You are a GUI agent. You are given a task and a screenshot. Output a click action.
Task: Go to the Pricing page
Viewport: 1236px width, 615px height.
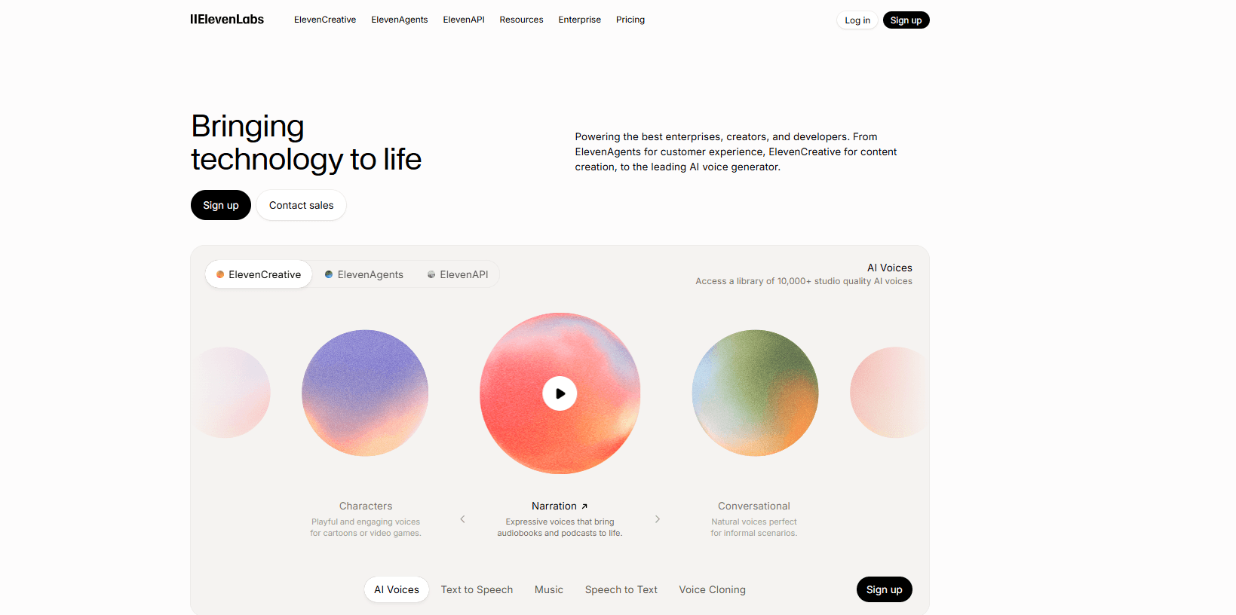[x=630, y=20]
